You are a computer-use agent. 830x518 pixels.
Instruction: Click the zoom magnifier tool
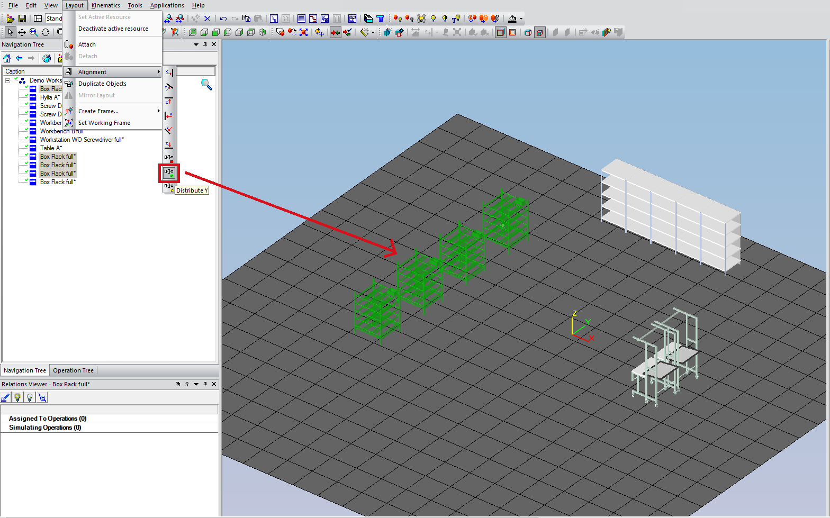coord(33,32)
